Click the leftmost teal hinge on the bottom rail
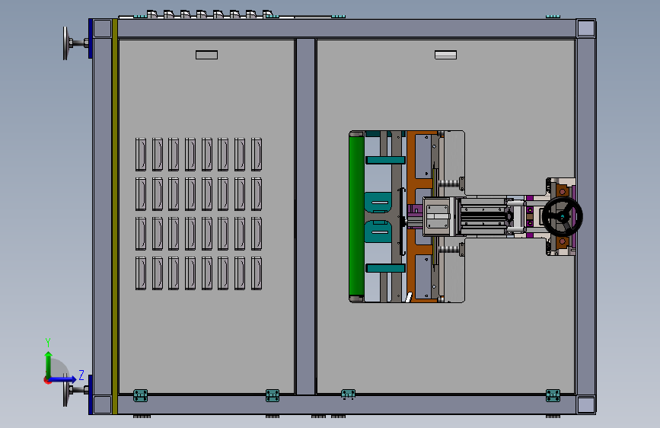 click(x=141, y=395)
